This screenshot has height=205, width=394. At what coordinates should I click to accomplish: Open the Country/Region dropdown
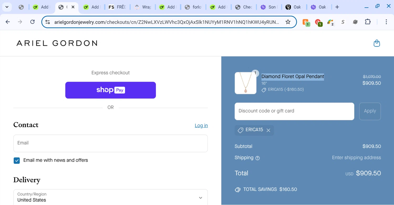[x=111, y=197]
